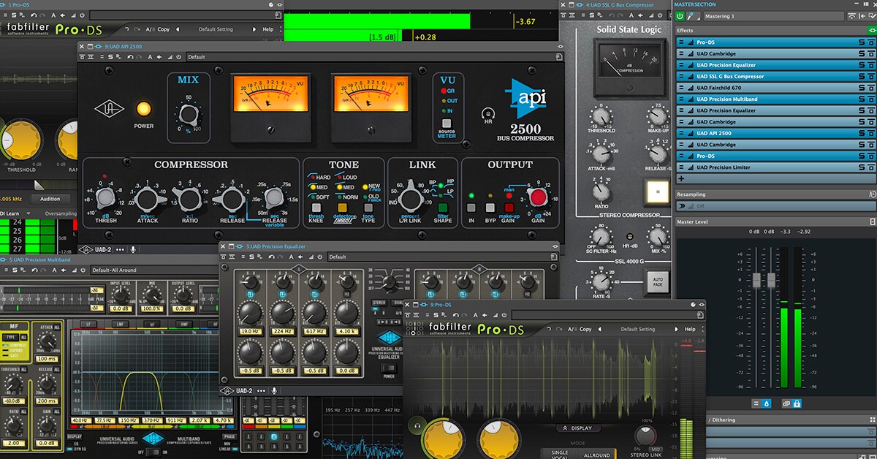Expand DISPLAY section in bottom Pro-DS
The width and height of the screenshot is (877, 459).
577,428
